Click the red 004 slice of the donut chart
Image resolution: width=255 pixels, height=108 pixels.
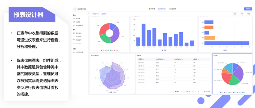(x=104, y=29)
